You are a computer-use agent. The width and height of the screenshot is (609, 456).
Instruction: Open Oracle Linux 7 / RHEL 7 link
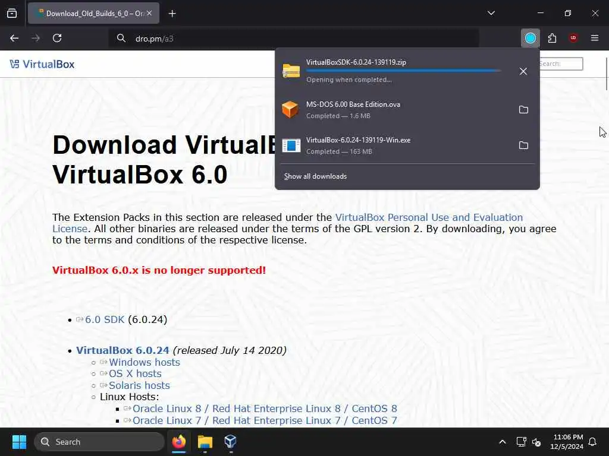pyautogui.click(x=265, y=420)
